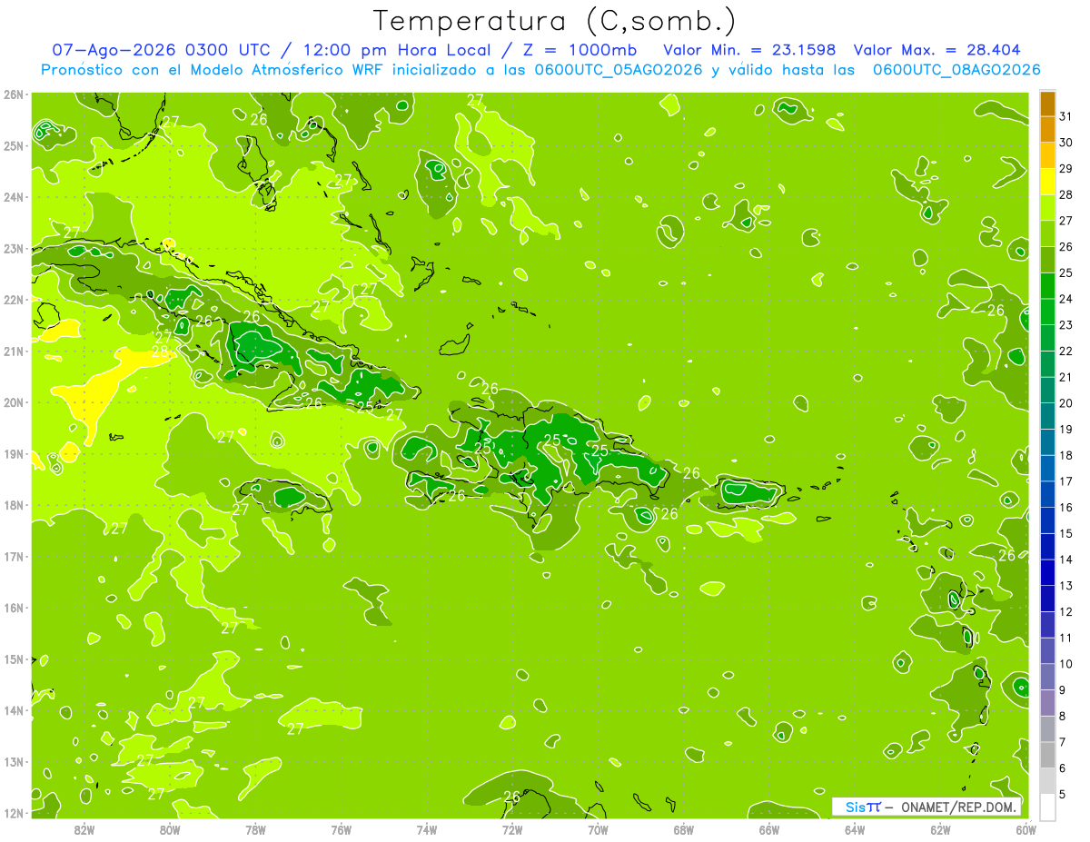Viewport: 1090px width, 842px height.
Task: Click the valid-until time "0600UTC_08AGO2026"
Action: coord(956,70)
